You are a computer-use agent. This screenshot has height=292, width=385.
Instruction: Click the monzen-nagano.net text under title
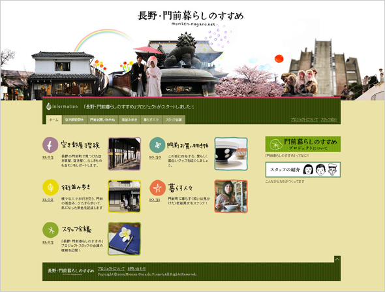(193, 24)
